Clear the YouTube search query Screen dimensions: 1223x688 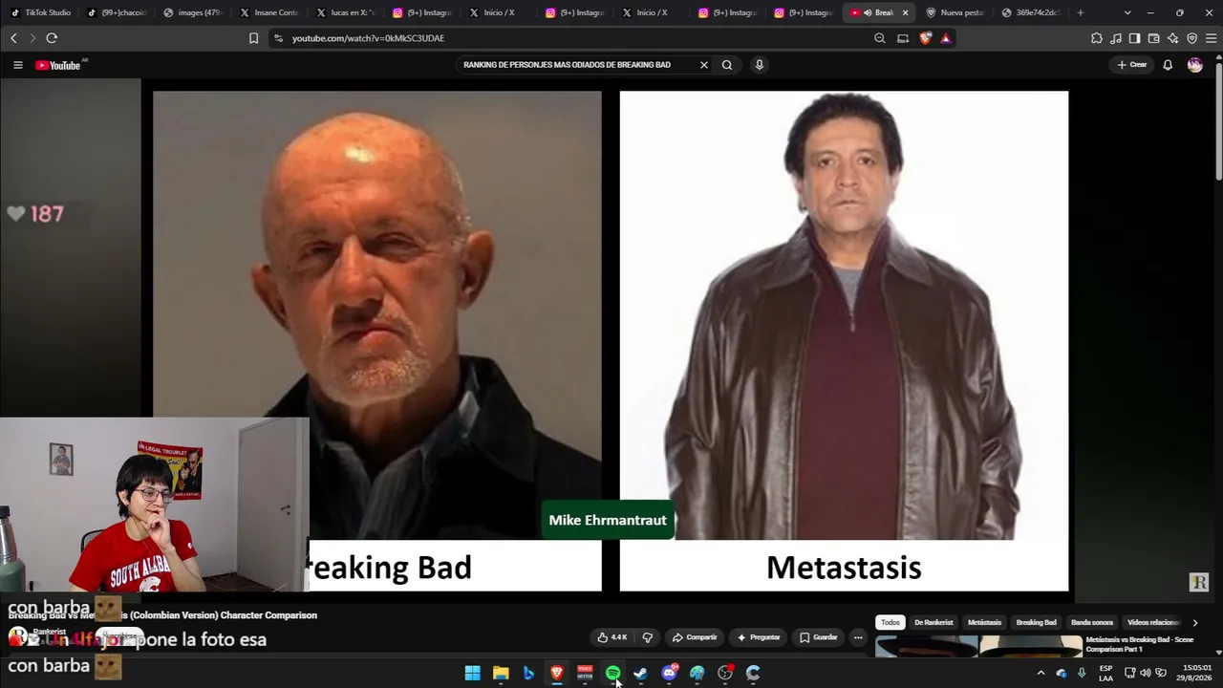(x=704, y=65)
